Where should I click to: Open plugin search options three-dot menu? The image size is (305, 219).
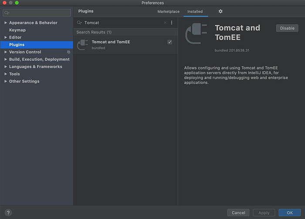tap(172, 23)
